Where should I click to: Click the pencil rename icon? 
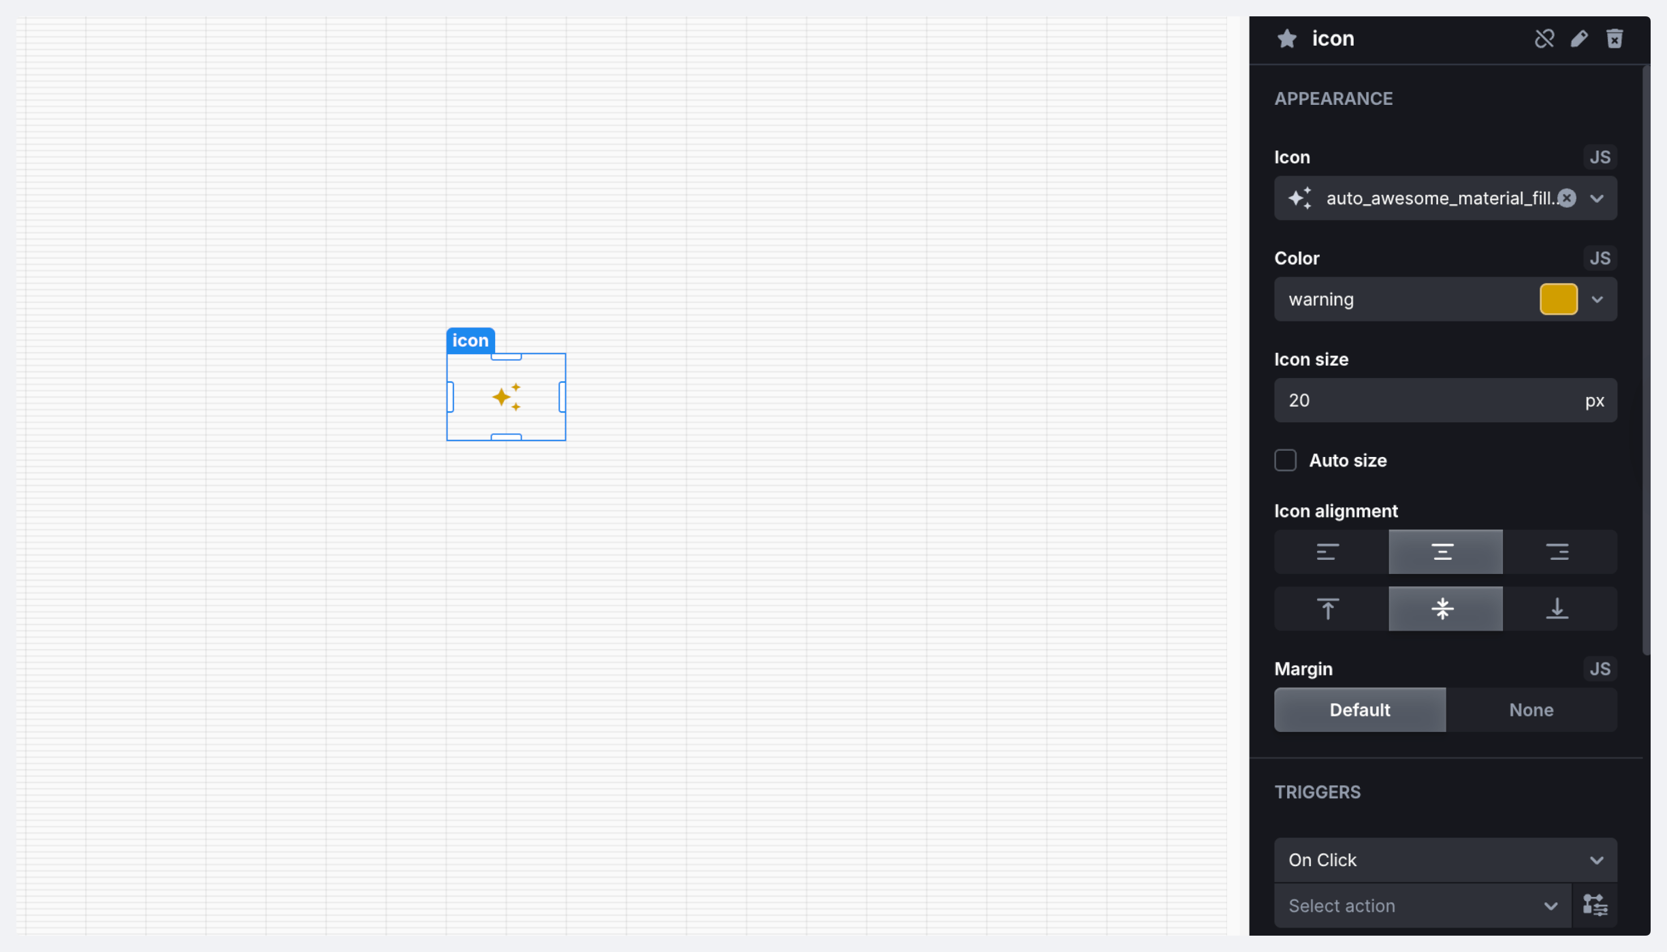point(1579,39)
